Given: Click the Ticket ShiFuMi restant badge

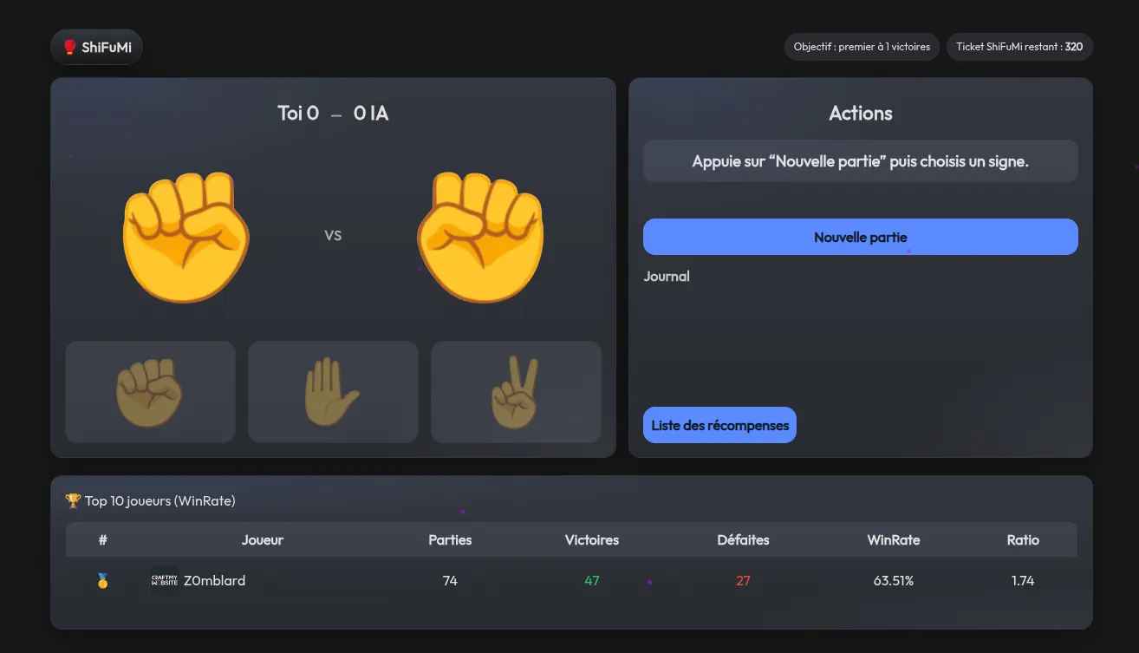Looking at the screenshot, I should tap(1019, 47).
